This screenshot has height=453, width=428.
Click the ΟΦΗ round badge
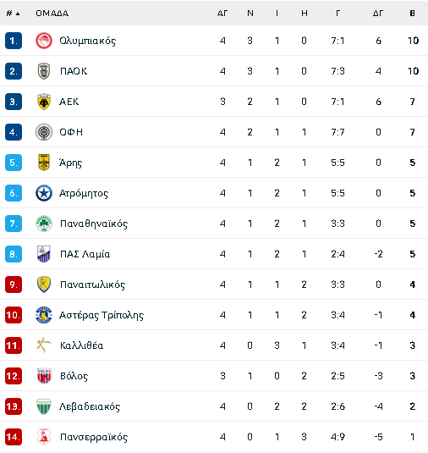[44, 132]
